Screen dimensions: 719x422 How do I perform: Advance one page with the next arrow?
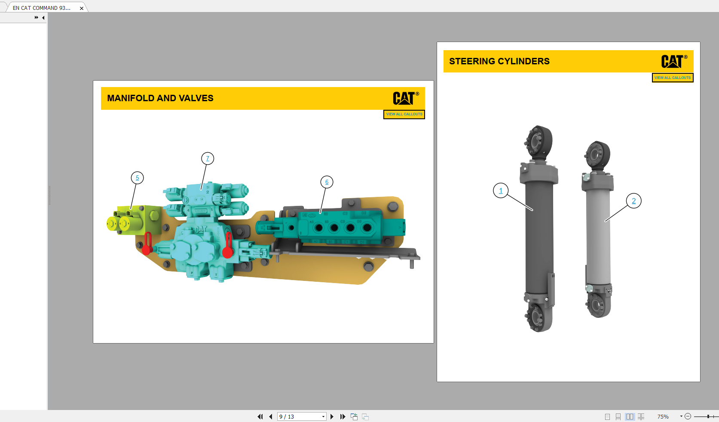point(332,416)
